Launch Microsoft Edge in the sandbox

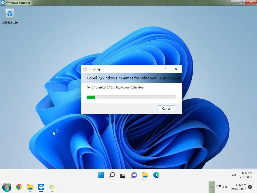[x=156, y=175]
